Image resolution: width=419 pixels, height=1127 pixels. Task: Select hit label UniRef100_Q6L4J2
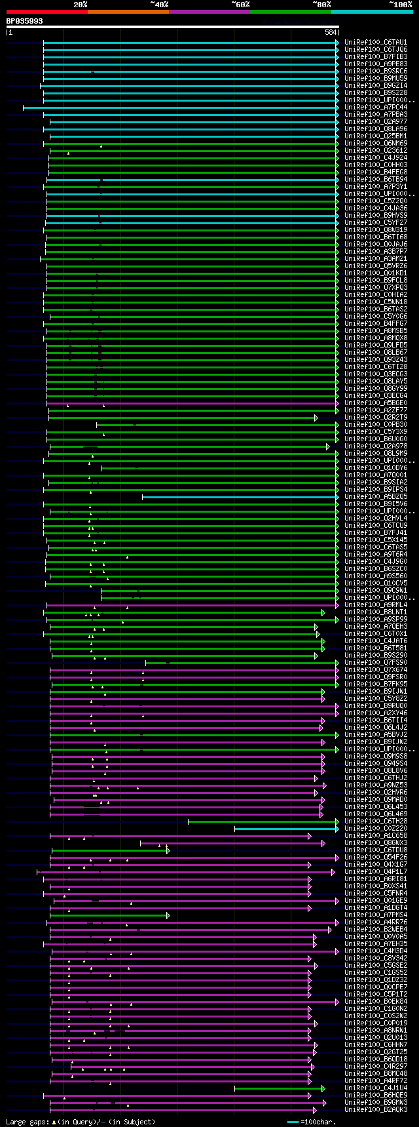[x=376, y=728]
